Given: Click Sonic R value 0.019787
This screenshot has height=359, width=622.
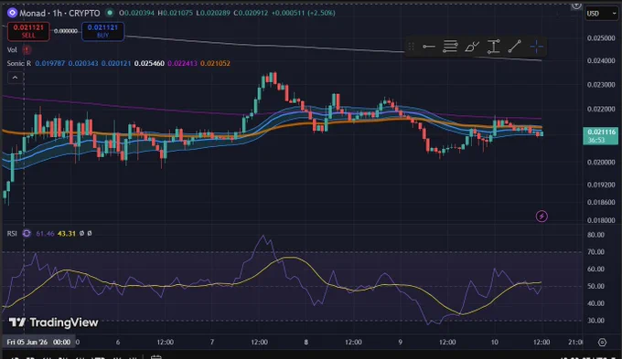Looking at the screenshot, I should [50, 63].
